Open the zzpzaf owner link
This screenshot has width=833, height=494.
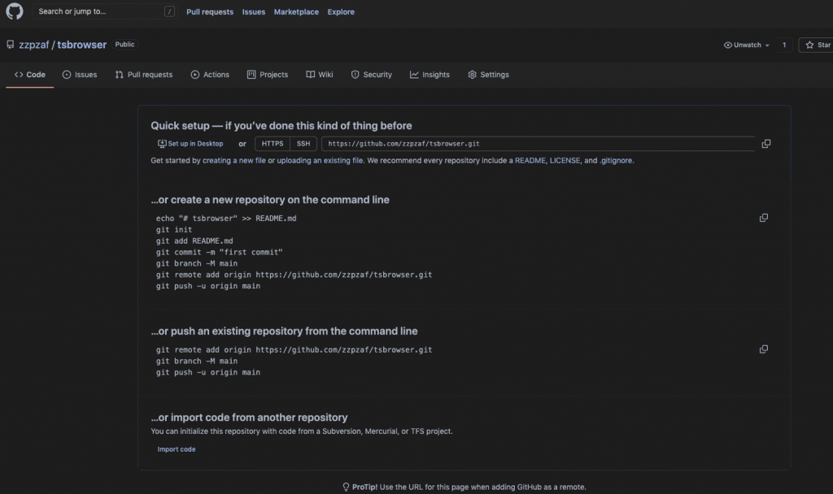tap(34, 45)
